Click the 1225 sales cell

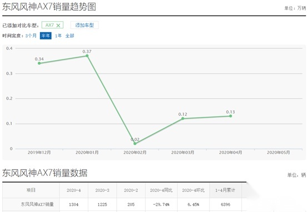pos(102,205)
